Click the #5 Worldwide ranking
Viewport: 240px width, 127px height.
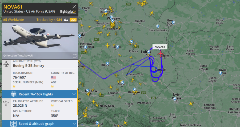(x=14, y=20)
